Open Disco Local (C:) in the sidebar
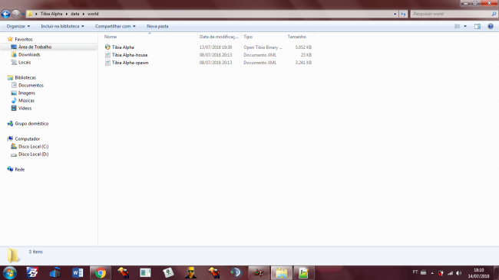The image size is (499, 280). point(34,146)
